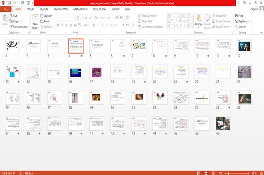Switch to the DESIGN tab
The height and width of the screenshot is (175, 264).
(44, 9)
